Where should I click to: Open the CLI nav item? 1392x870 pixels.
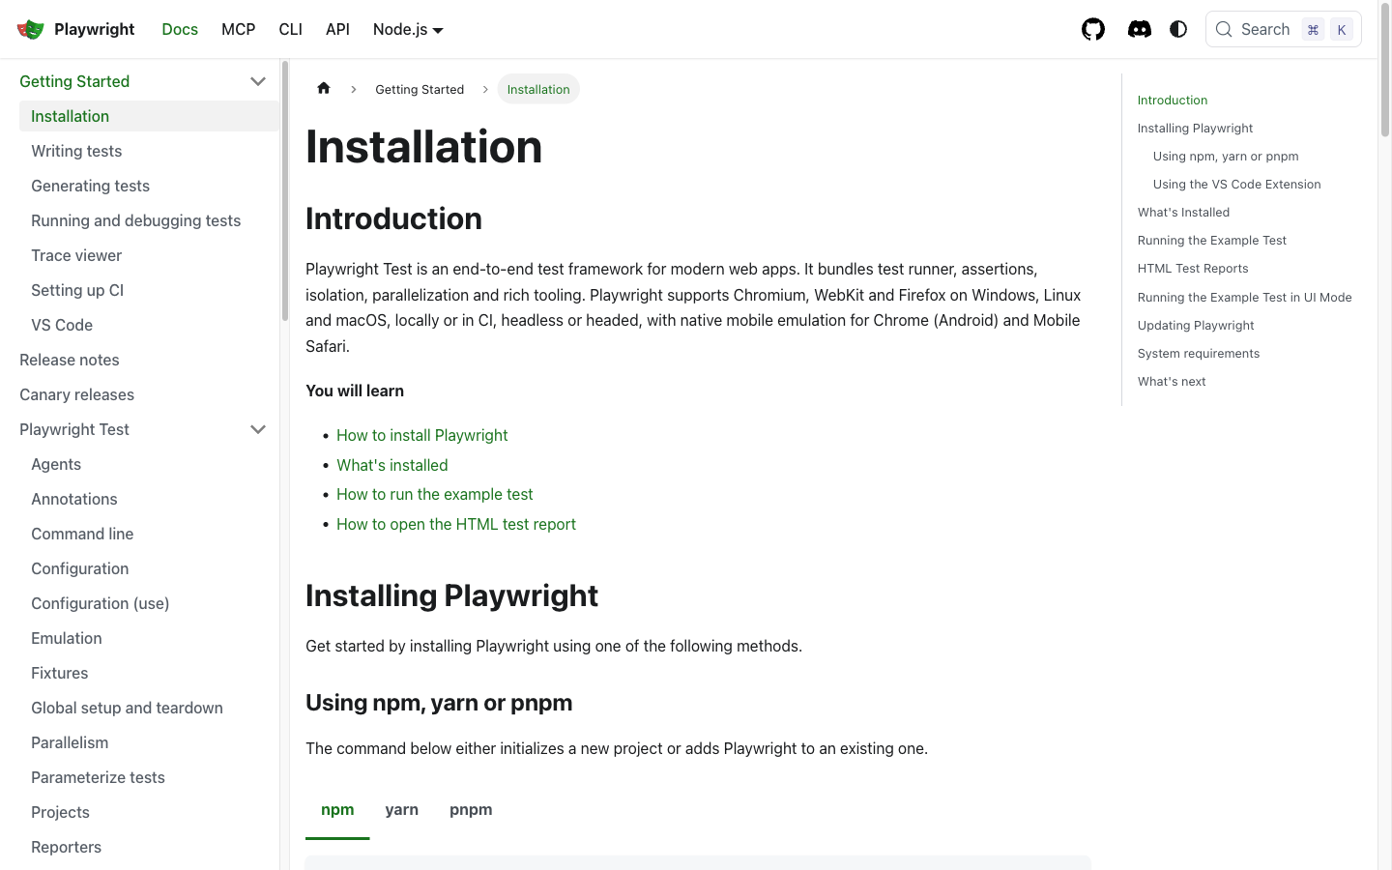291,29
